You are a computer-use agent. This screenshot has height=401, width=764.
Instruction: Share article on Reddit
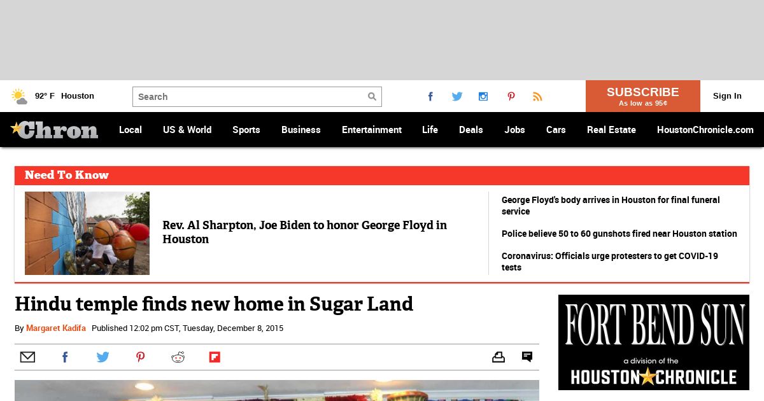click(178, 357)
